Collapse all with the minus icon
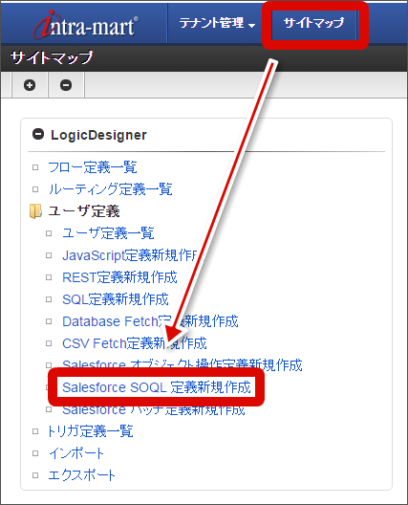Screen dimensions: 408x505 point(66,85)
